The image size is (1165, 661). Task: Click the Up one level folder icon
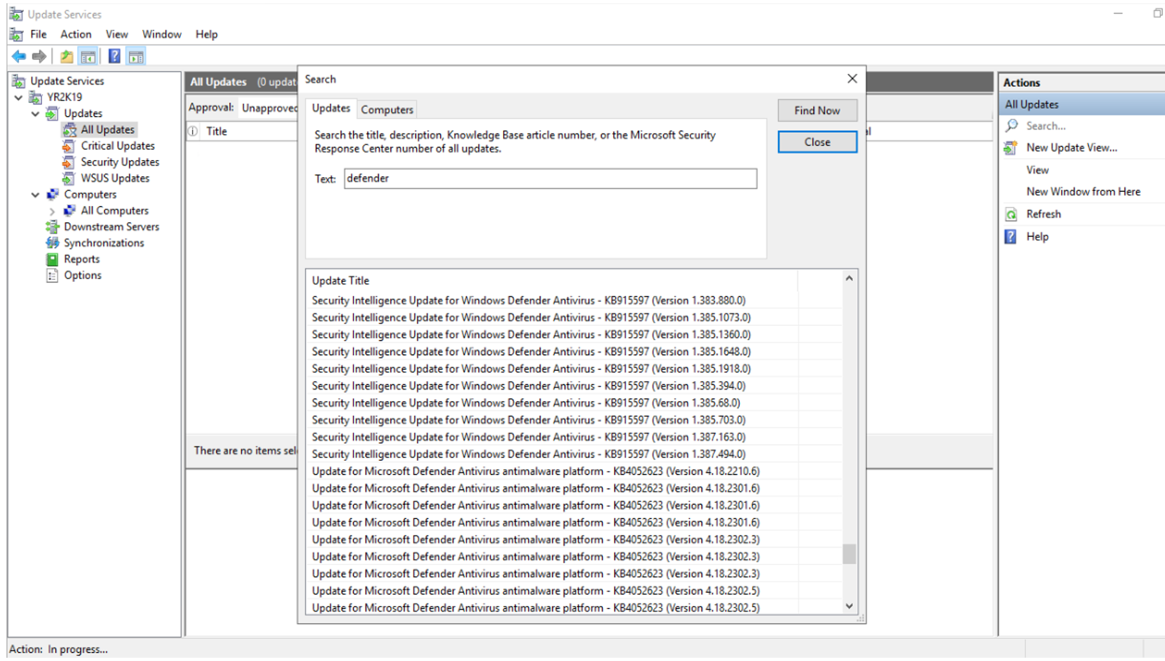[66, 57]
